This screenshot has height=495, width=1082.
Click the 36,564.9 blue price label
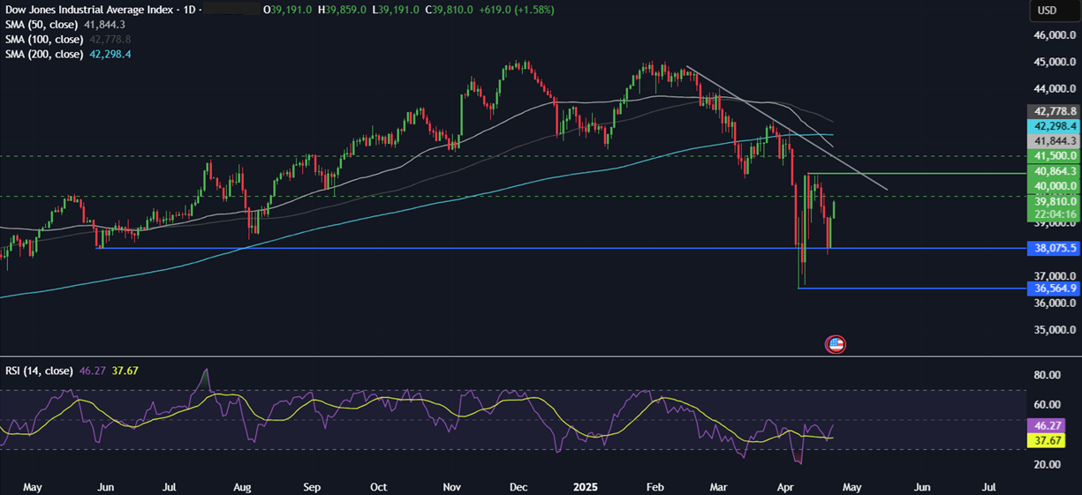click(1053, 289)
